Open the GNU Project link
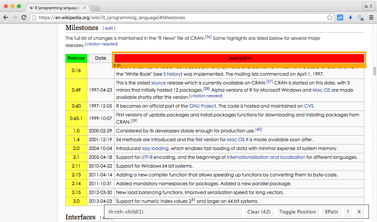The width and height of the screenshot is (377, 222). 202,106
